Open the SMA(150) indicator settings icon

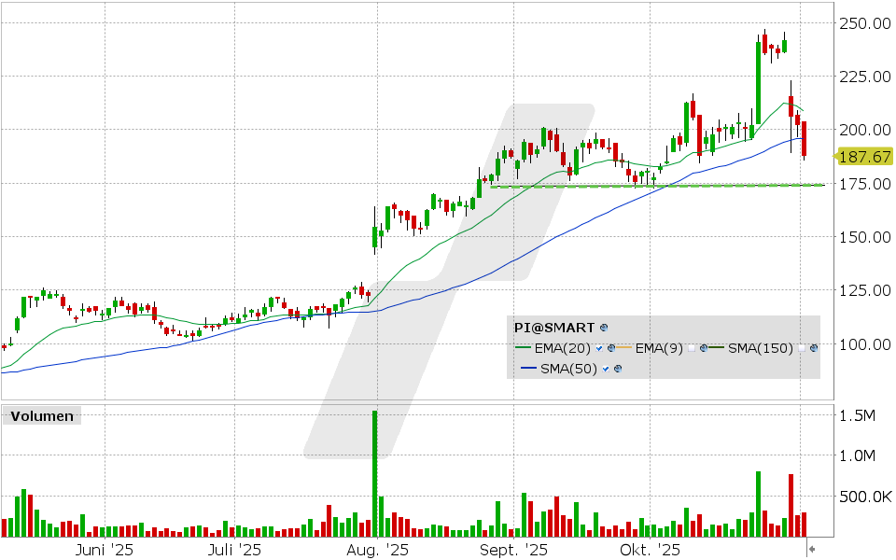pos(813,347)
